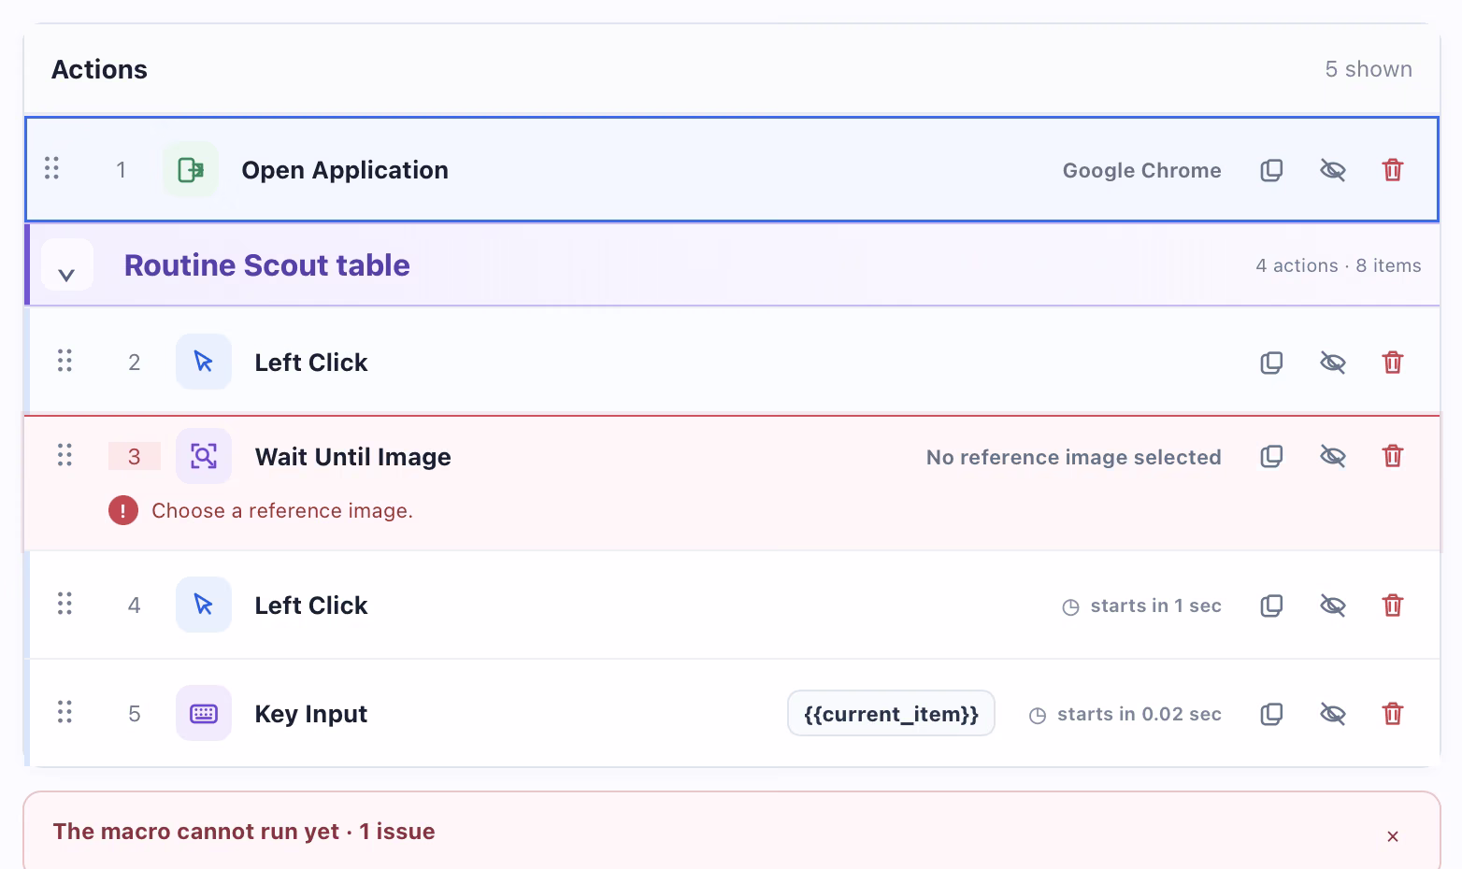This screenshot has height=869, width=1462.
Task: Select the Open Application action title
Action: click(x=345, y=170)
